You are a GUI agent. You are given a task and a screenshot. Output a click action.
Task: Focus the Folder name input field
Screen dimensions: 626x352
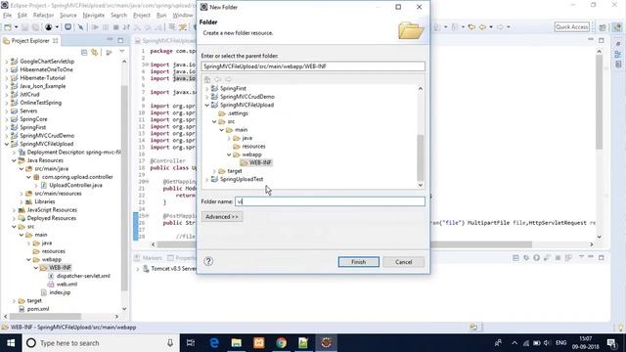(330, 201)
